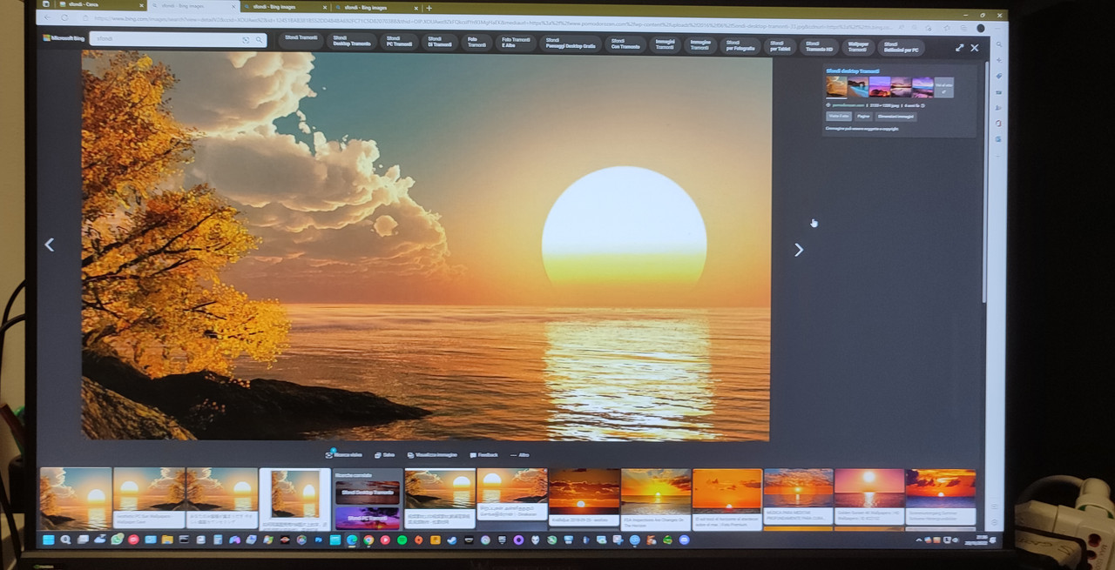Viewport: 1115px width, 570px height.
Task: Open a new browser tab with plus button
Action: [x=429, y=8]
